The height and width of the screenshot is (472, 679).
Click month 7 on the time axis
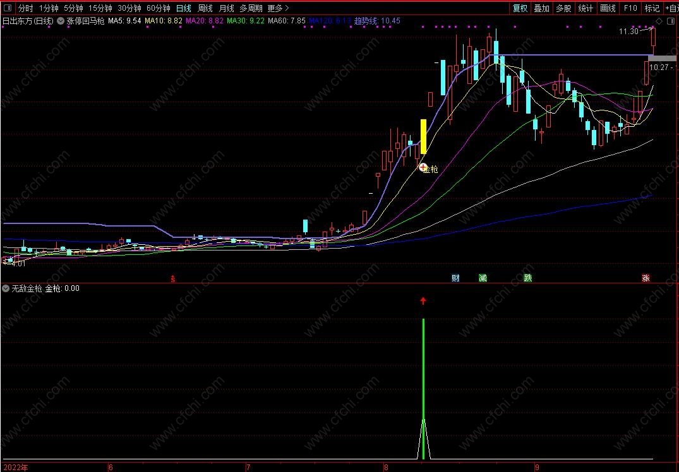(x=248, y=467)
